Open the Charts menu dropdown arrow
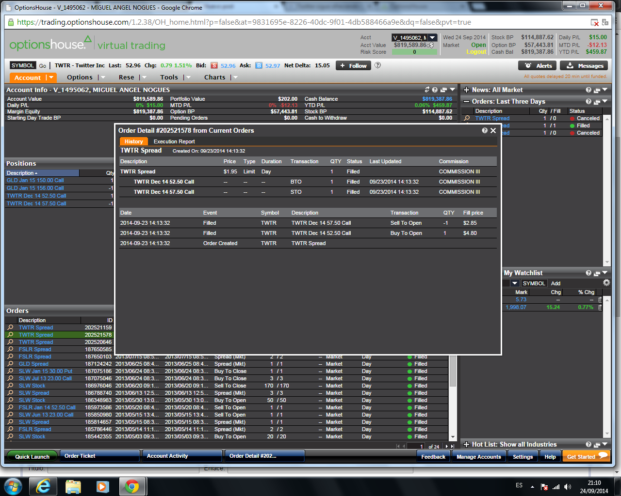Image resolution: width=621 pixels, height=496 pixels. 235,77
